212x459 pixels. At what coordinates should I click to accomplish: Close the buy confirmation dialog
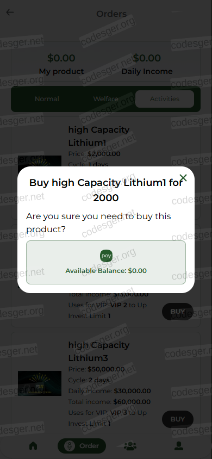[x=183, y=177]
